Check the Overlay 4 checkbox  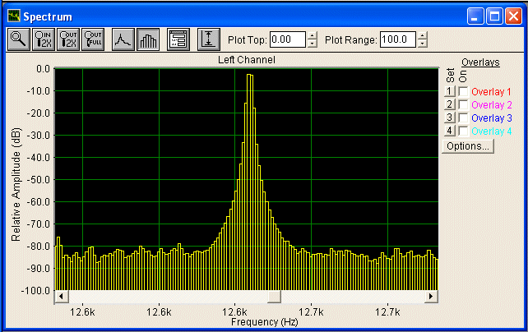pos(464,131)
